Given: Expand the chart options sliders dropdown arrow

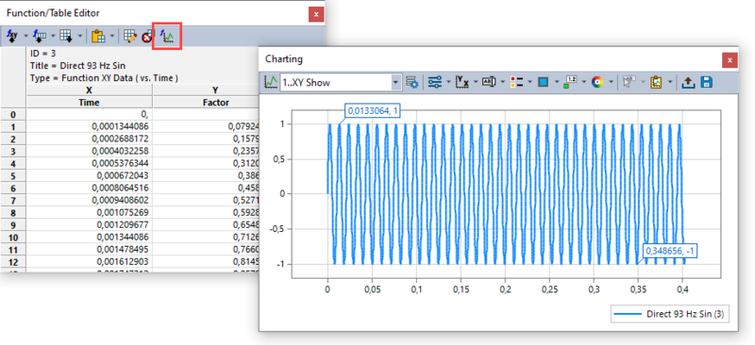Looking at the screenshot, I should tap(447, 82).
